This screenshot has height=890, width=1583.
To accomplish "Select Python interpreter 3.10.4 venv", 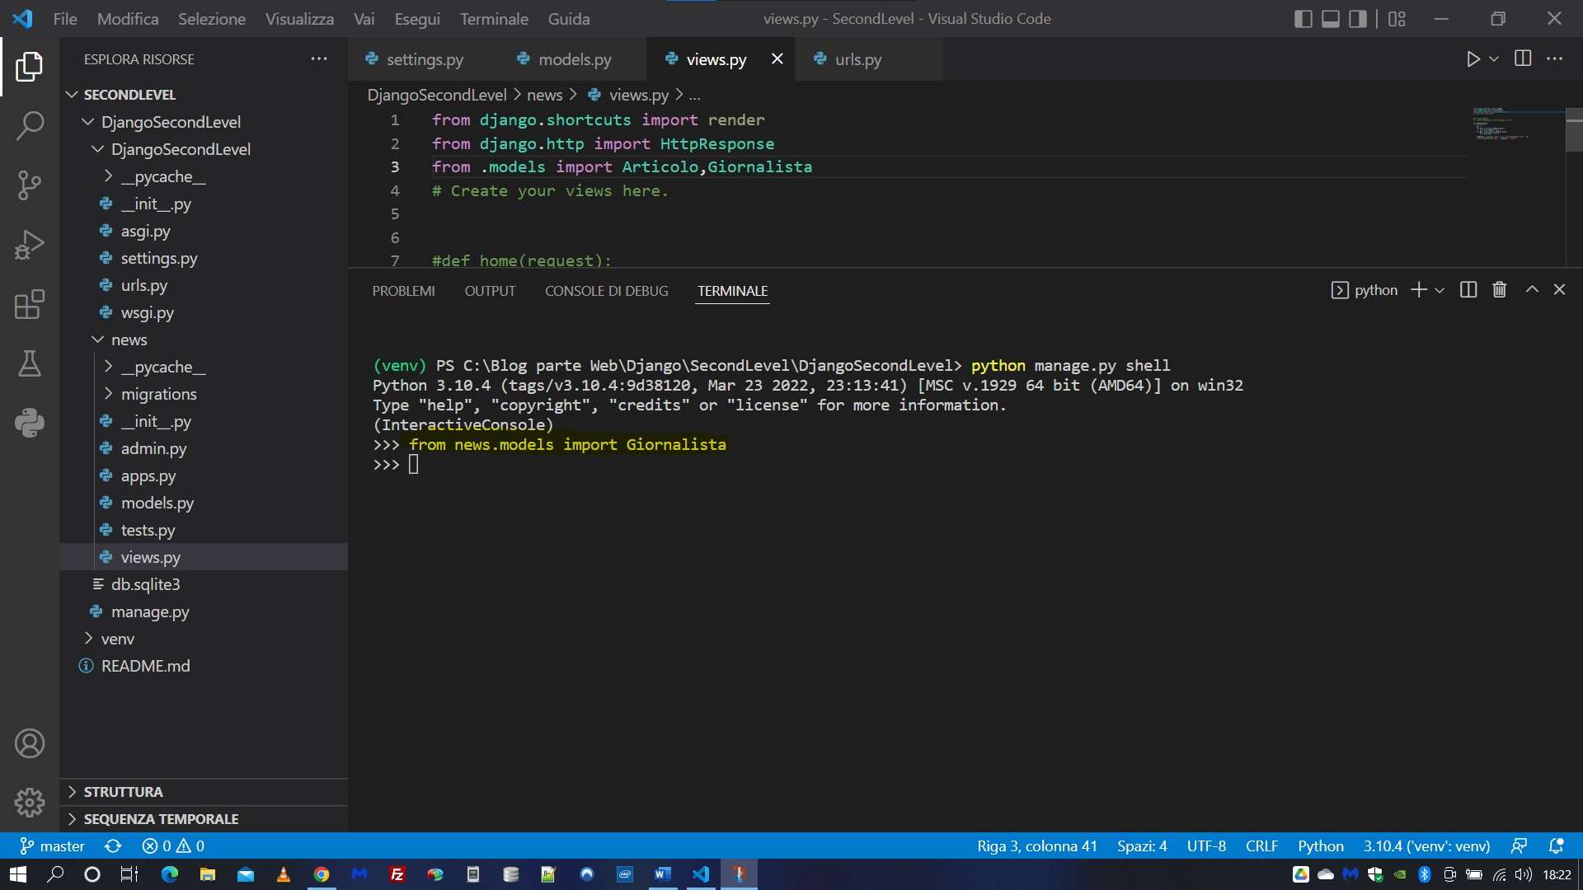I will coord(1426,846).
